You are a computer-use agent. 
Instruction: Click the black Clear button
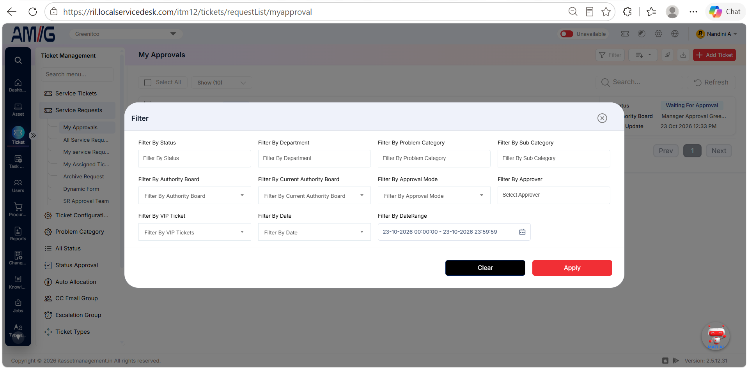485,268
